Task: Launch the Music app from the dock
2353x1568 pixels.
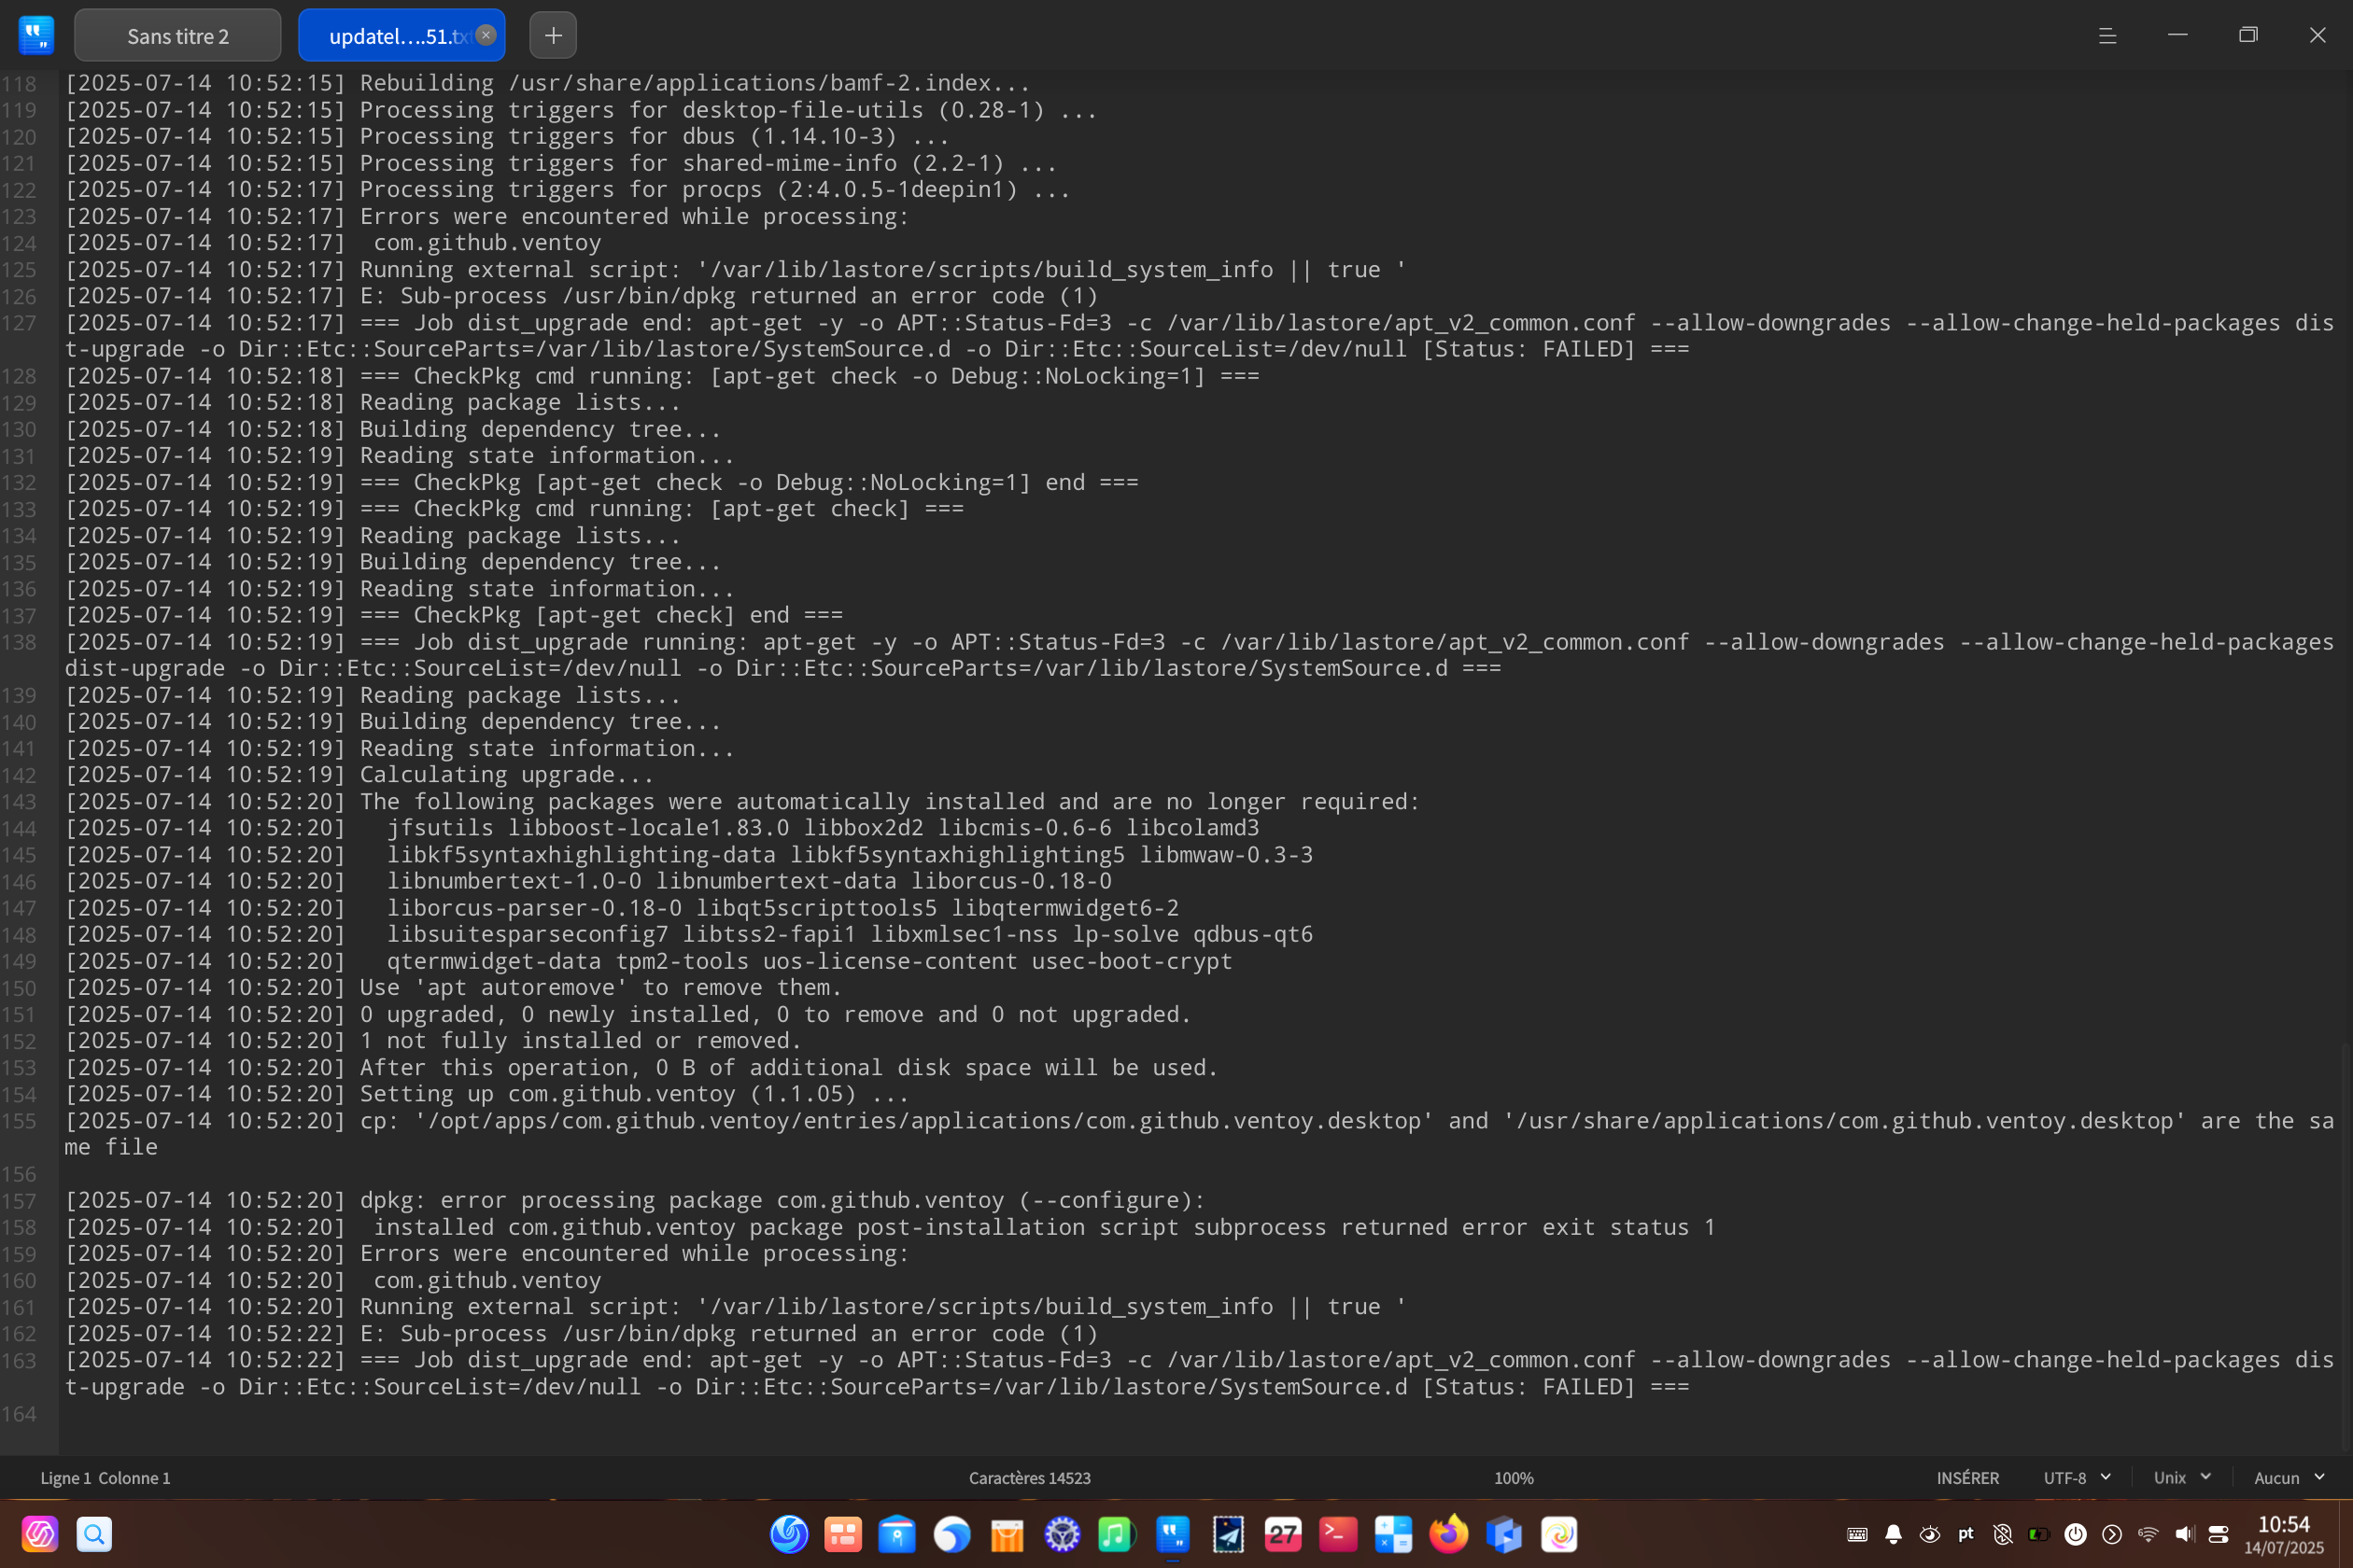Action: (x=1116, y=1533)
